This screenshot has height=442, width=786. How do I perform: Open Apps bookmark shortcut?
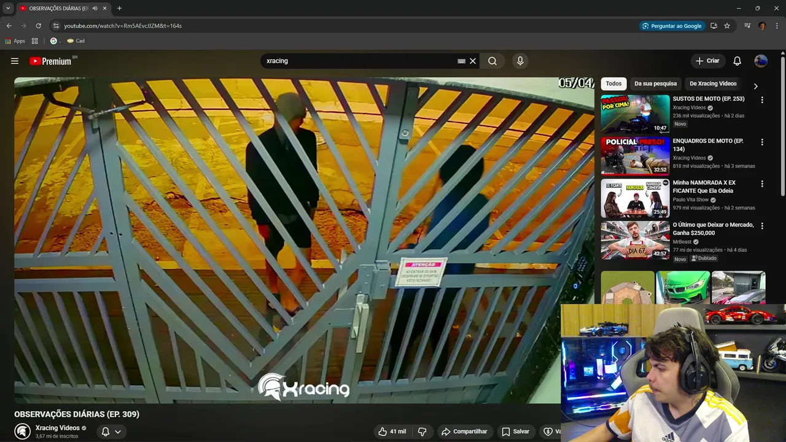(x=15, y=41)
